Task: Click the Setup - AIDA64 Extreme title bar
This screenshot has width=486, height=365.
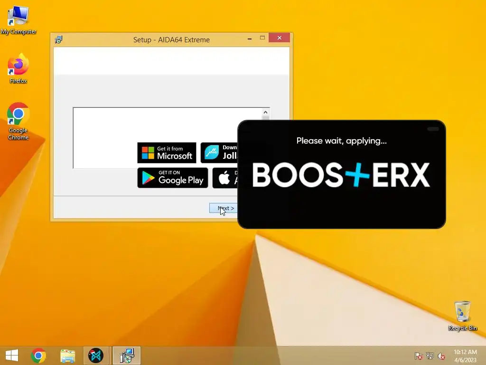Action: pos(171,40)
